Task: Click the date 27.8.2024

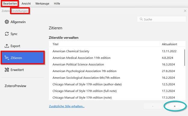Action: [x=168, y=71]
